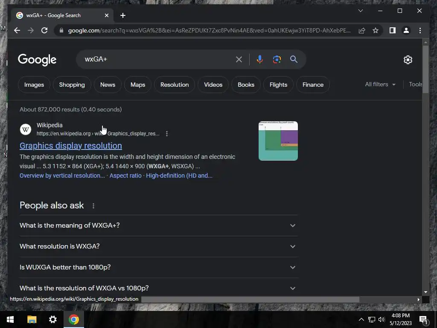
Task: Open Google quick settings gear
Action: click(x=408, y=59)
